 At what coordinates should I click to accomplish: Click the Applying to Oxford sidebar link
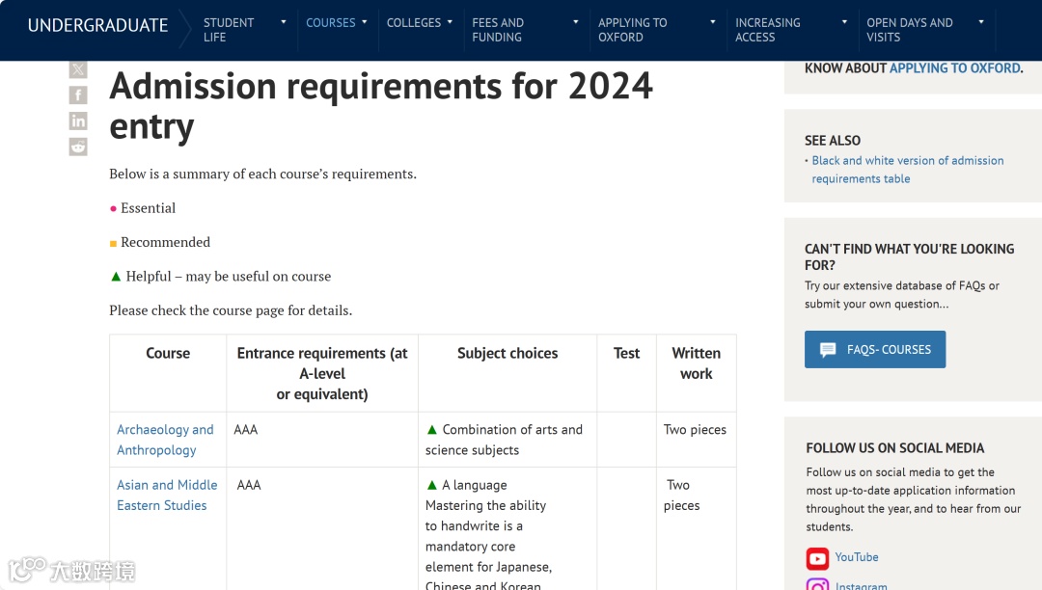[954, 68]
